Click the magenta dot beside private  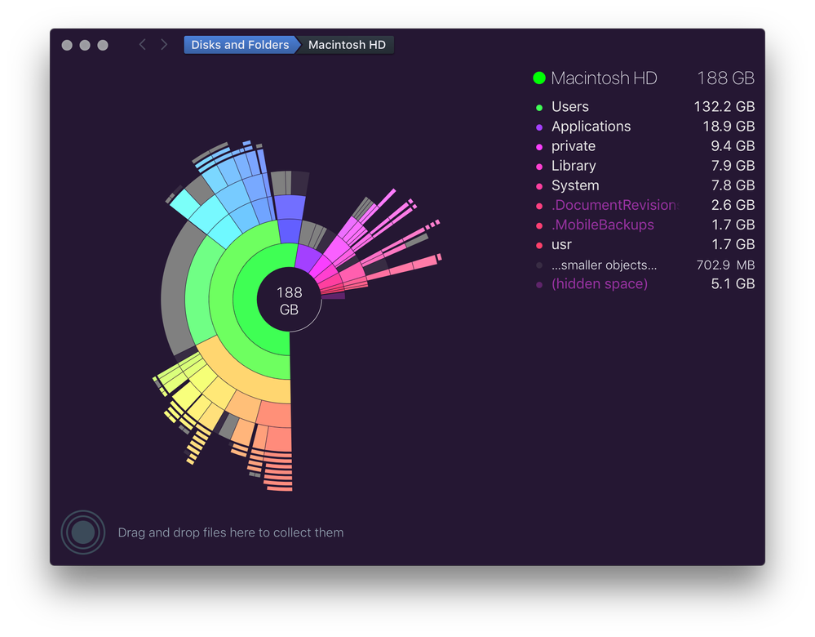[539, 147]
